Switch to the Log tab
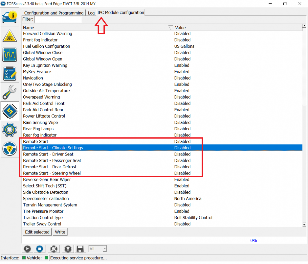308x264 pixels. (91, 13)
